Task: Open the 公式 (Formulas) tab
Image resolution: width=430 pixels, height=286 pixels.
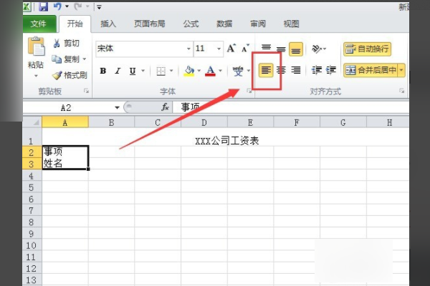Action: [x=191, y=24]
